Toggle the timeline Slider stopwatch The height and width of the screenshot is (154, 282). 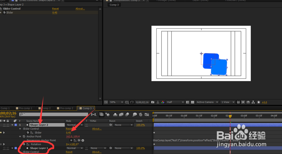(x=28, y=133)
